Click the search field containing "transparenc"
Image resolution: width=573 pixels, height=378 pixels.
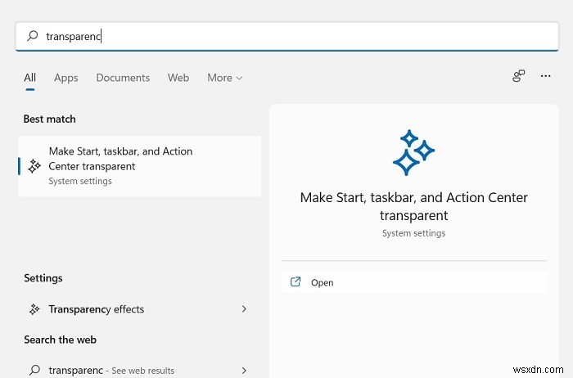click(x=286, y=36)
